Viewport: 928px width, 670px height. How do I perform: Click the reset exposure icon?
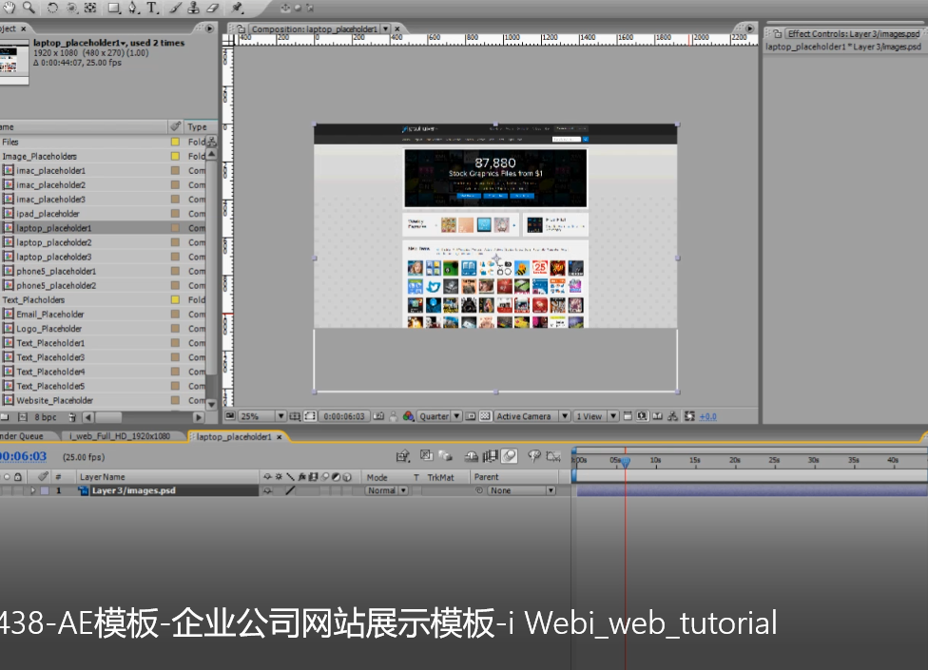(689, 416)
